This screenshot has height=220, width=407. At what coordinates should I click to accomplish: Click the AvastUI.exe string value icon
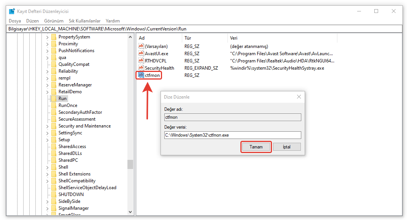point(141,54)
